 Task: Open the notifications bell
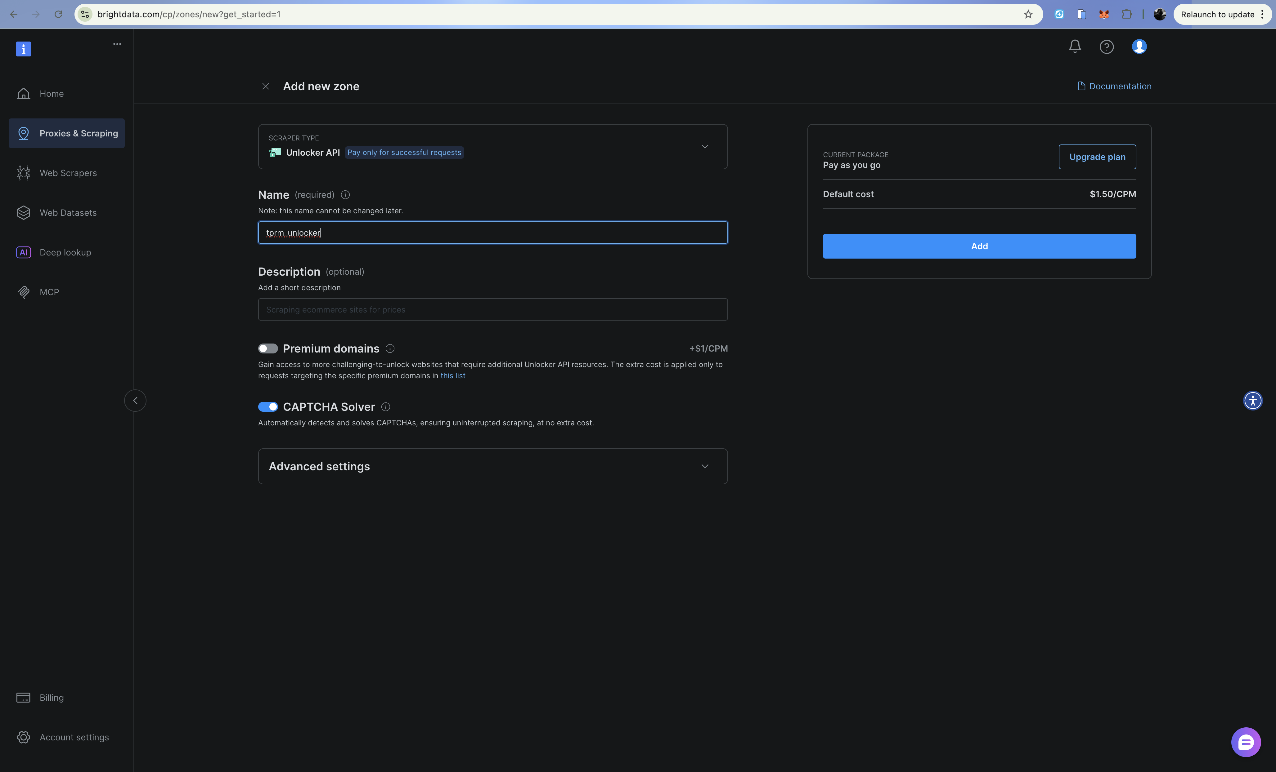(x=1075, y=47)
